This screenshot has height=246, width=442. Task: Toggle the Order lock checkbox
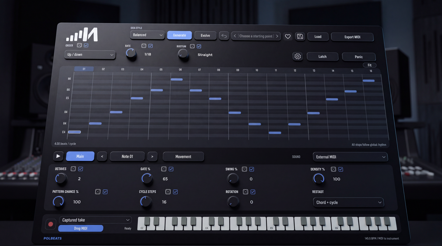tap(86, 46)
